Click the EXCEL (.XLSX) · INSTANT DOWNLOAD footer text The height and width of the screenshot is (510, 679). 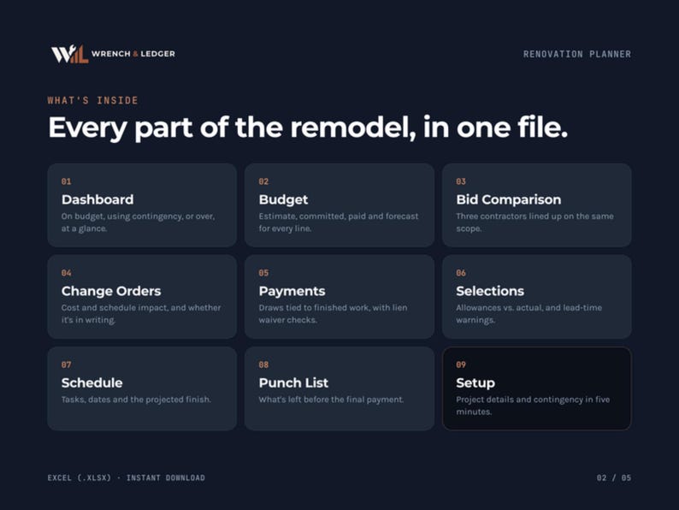(126, 478)
